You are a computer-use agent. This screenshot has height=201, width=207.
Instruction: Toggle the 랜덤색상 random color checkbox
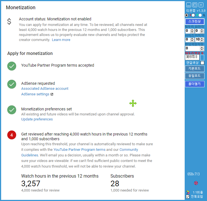(202, 63)
